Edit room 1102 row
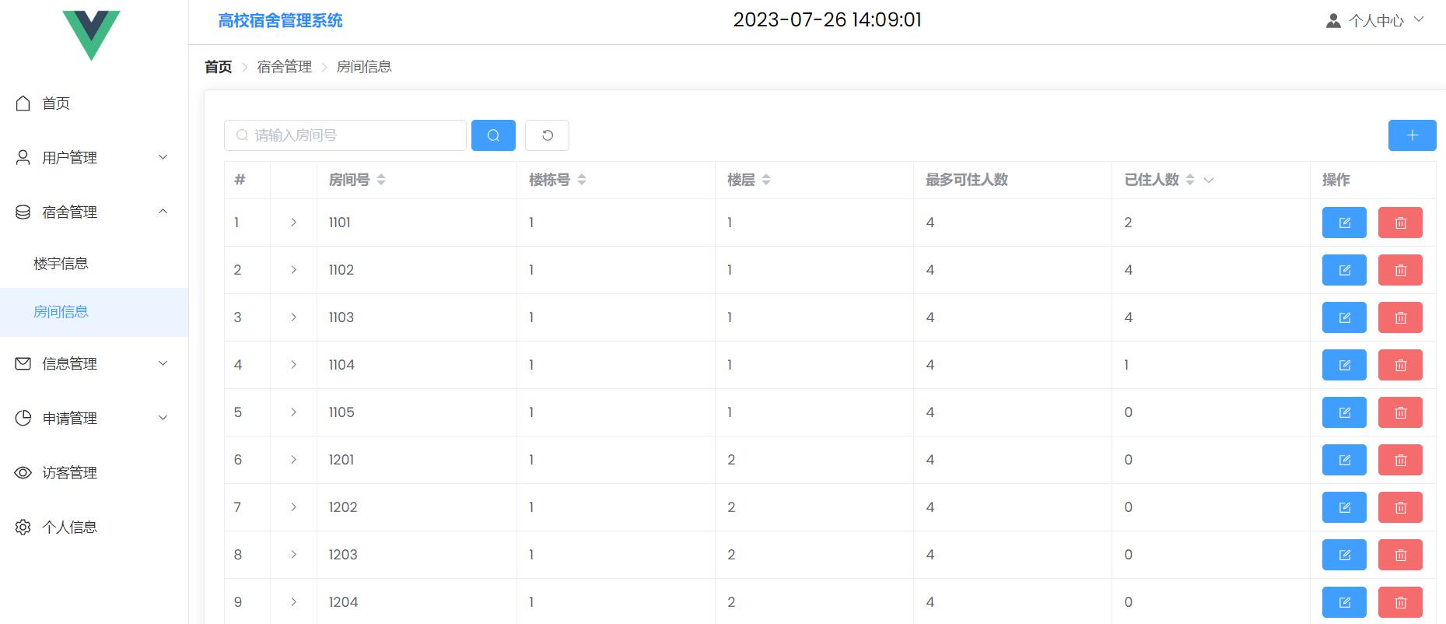1446x624 pixels. 1344,270
